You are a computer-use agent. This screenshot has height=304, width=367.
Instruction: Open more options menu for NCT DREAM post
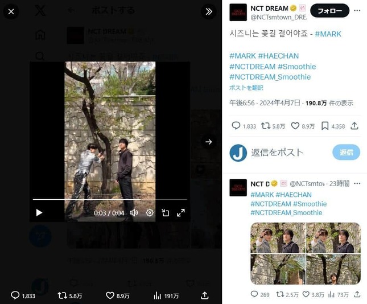point(357,11)
